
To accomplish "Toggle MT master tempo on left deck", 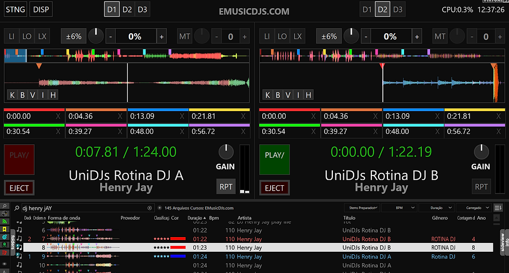I will (184, 36).
